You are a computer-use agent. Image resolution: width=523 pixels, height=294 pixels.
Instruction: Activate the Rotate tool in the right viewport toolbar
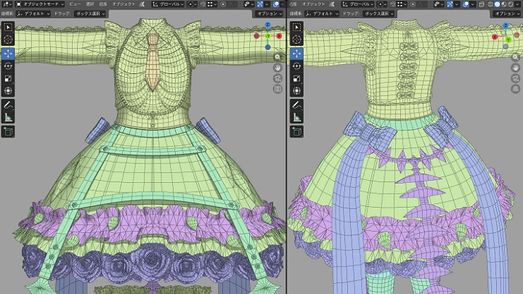(x=297, y=66)
